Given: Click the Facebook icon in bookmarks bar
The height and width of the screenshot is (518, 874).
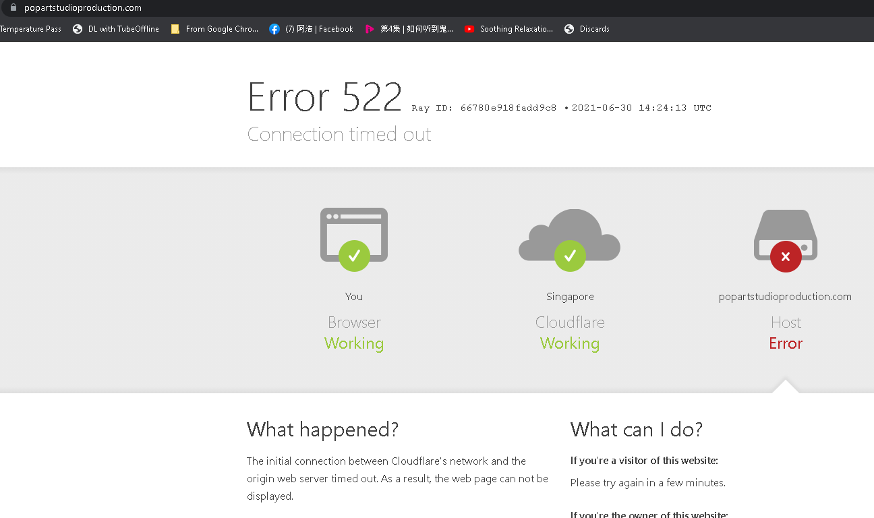Looking at the screenshot, I should click(274, 29).
